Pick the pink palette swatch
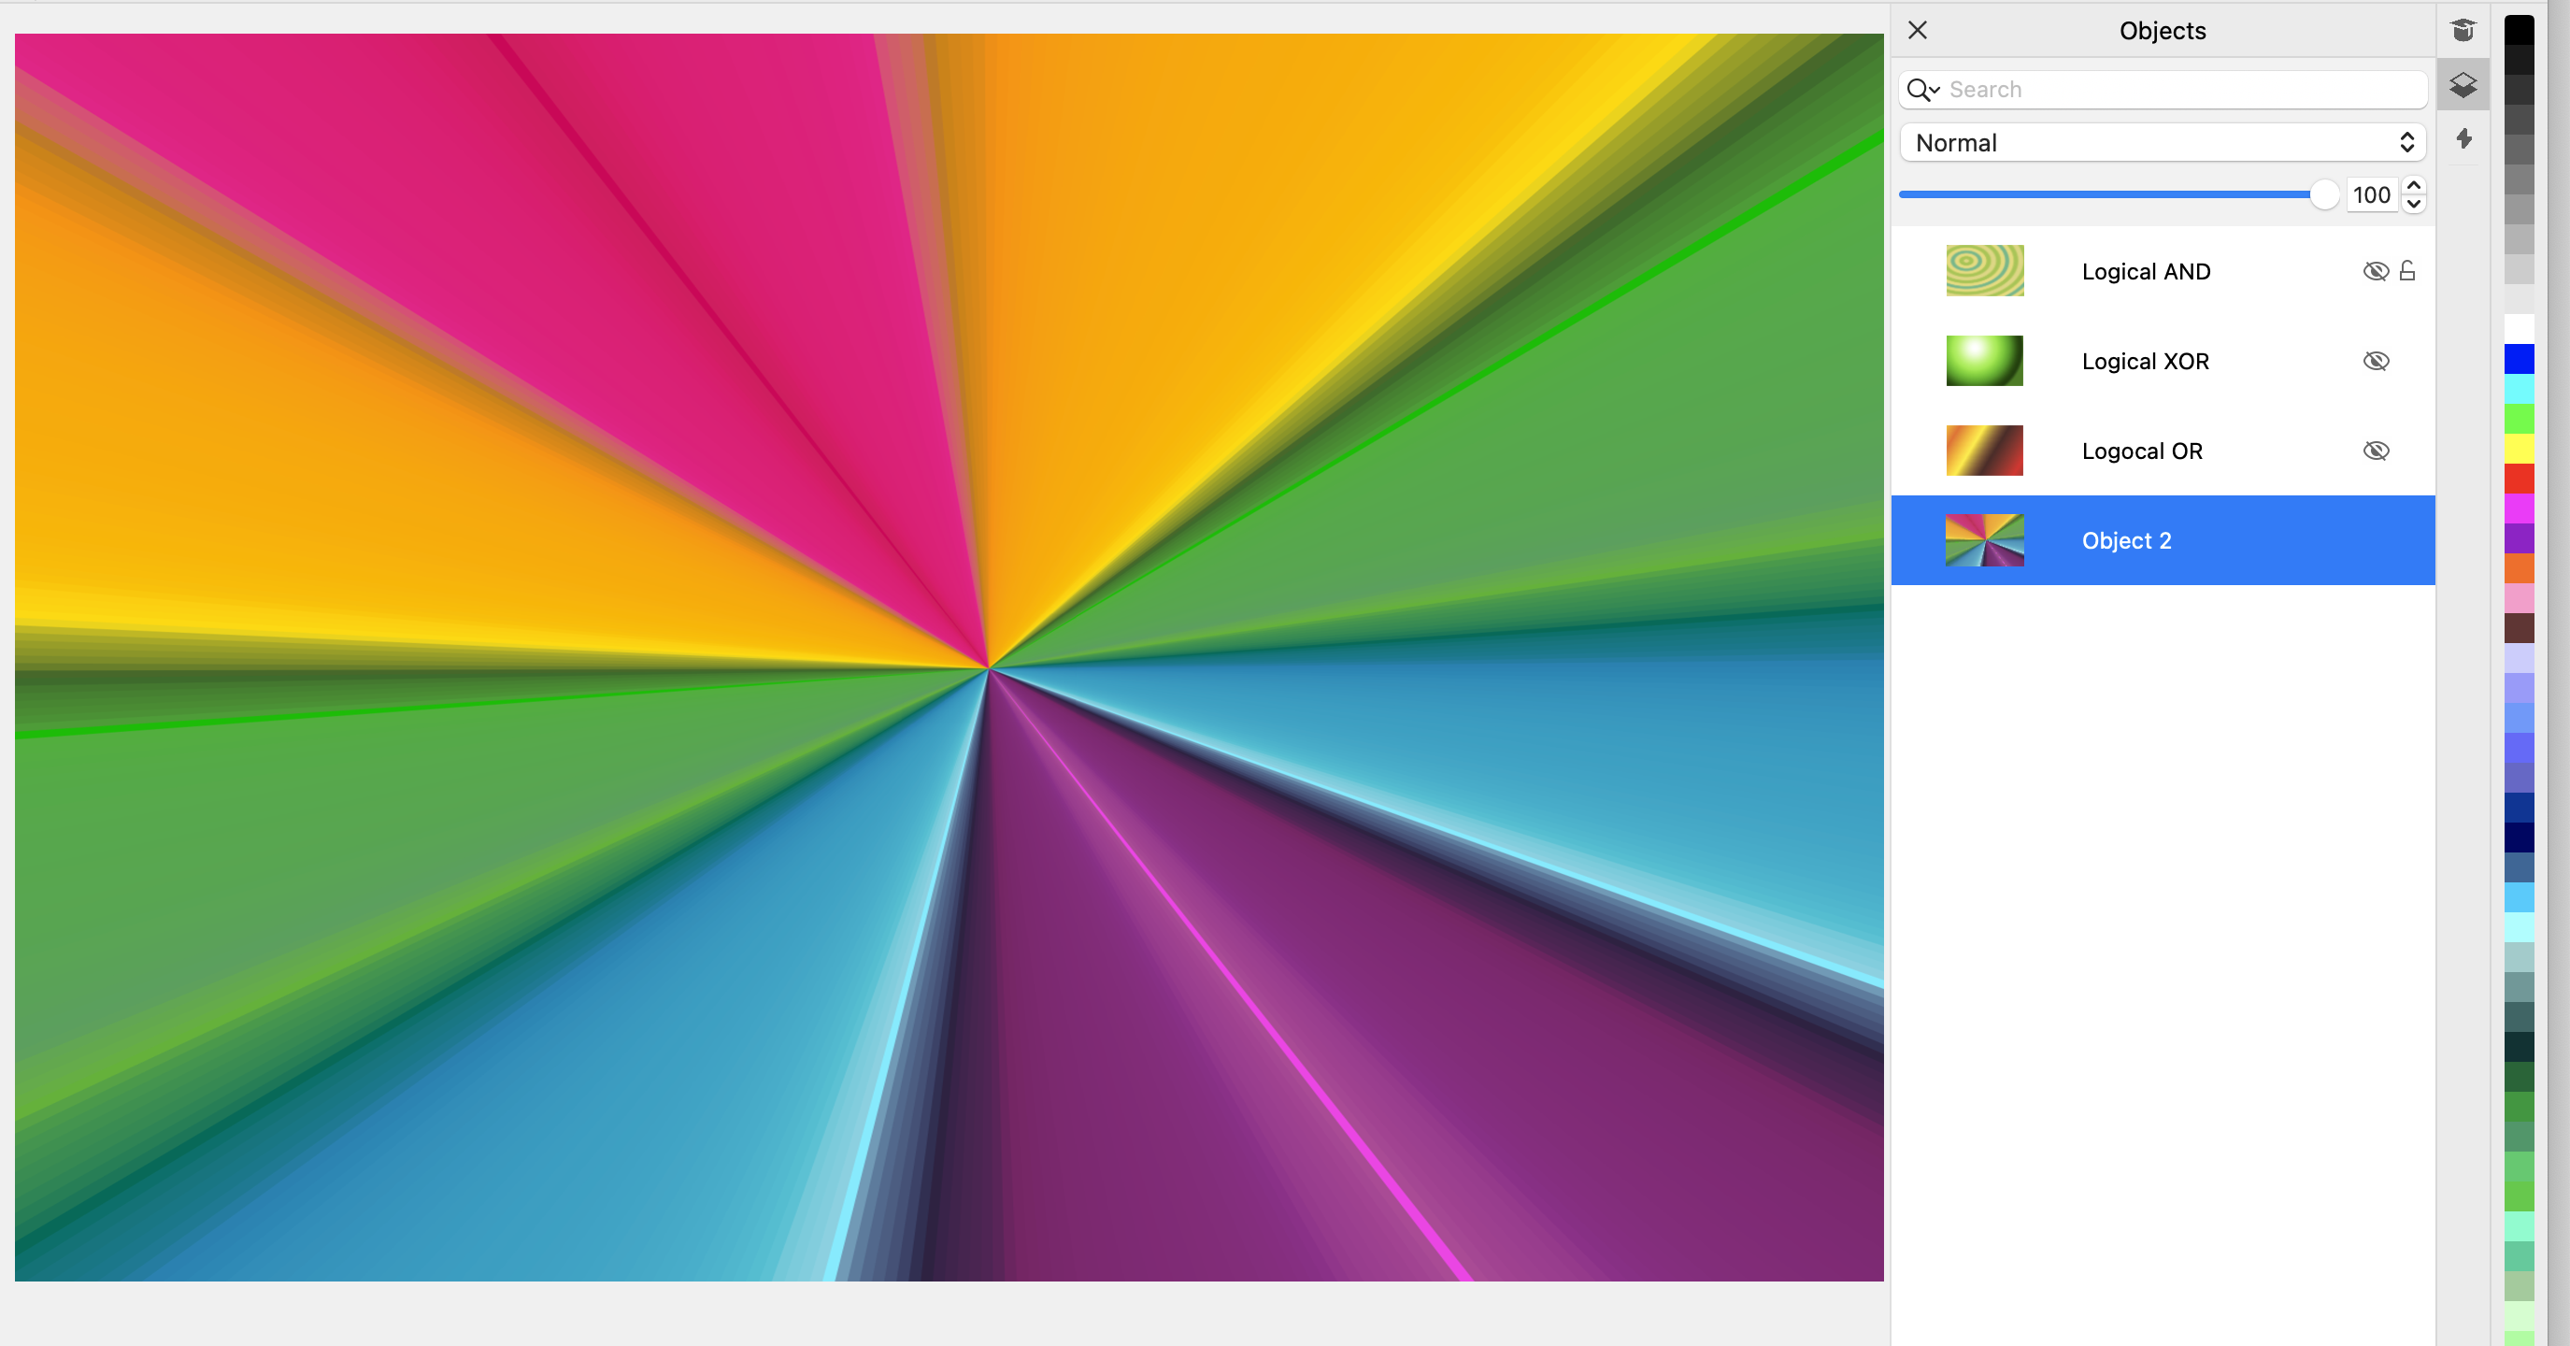 (x=2518, y=598)
